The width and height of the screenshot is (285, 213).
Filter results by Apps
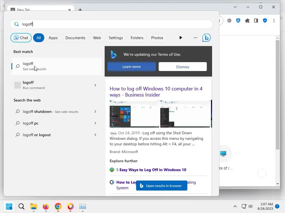[53, 38]
